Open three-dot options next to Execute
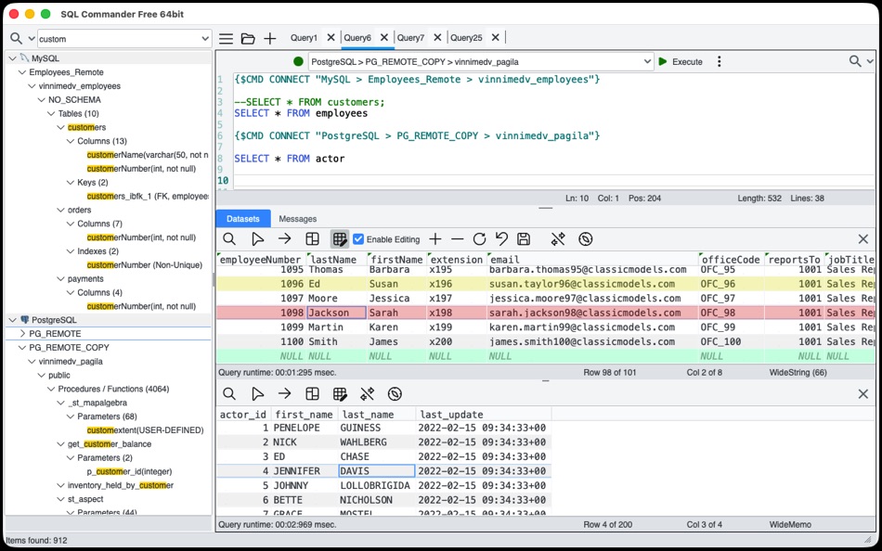Viewport: 882px width, 551px height. tap(719, 61)
